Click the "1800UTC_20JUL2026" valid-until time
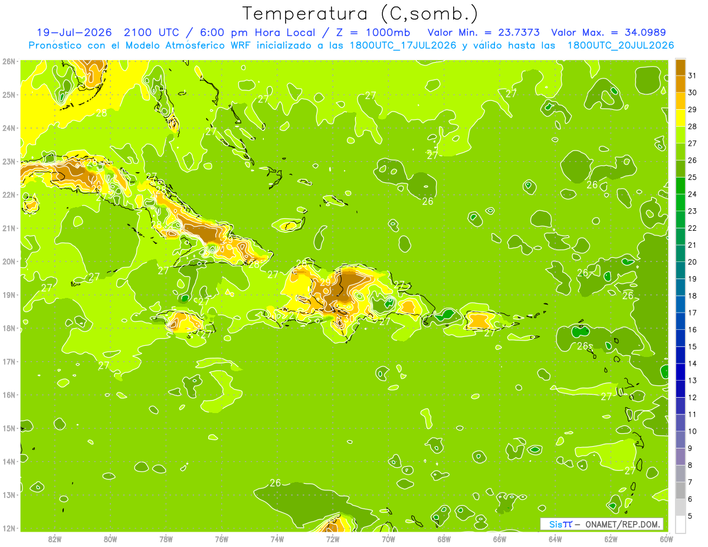Viewport: 708px width, 547px height. (621, 45)
